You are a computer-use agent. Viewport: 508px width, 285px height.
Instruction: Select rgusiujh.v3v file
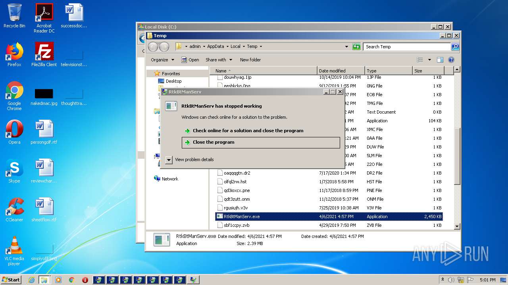(x=236, y=208)
